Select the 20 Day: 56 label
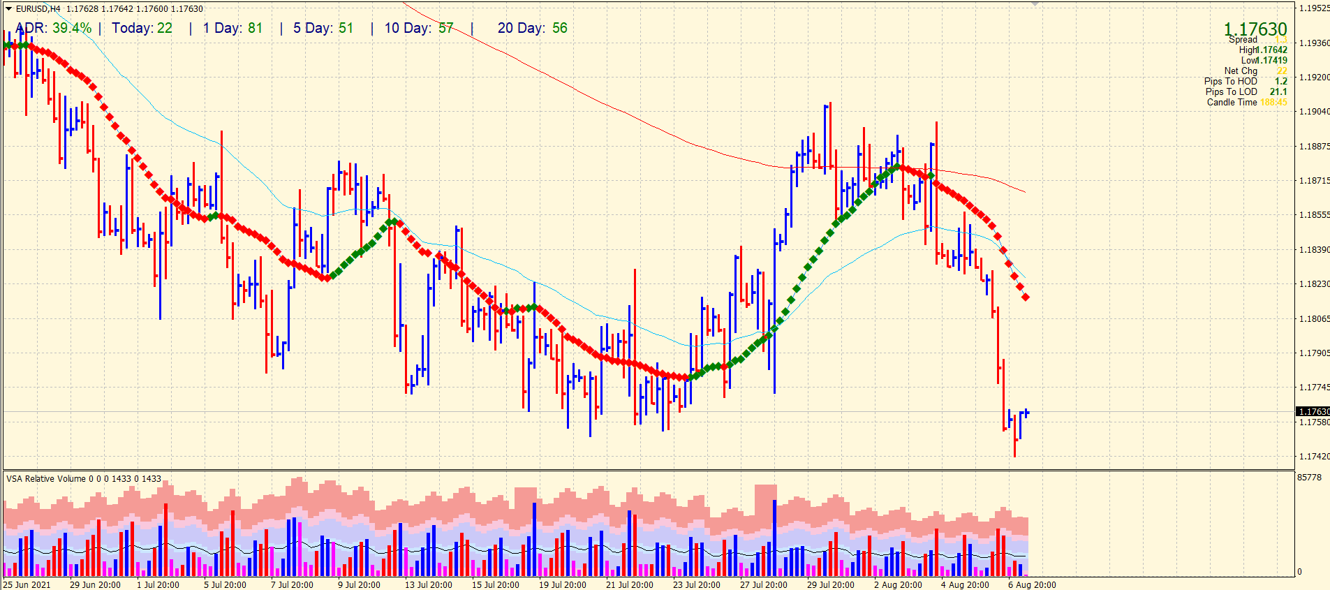Viewport: 1330px width, 590px height. pos(532,29)
